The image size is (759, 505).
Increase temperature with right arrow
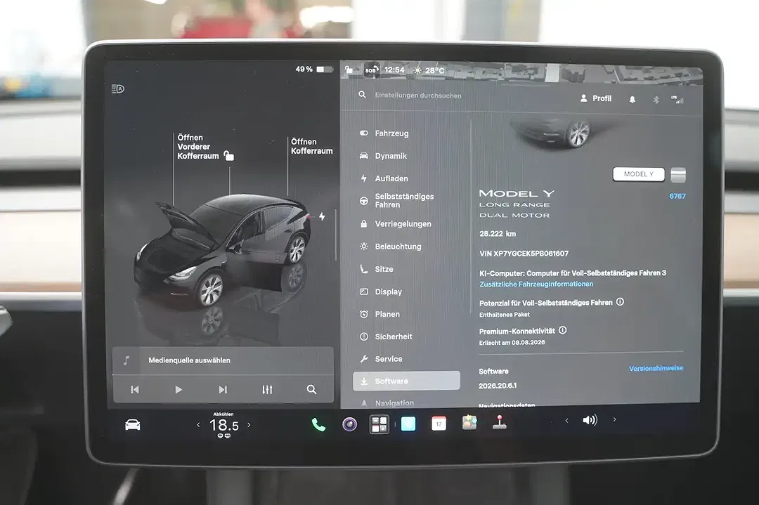point(249,425)
